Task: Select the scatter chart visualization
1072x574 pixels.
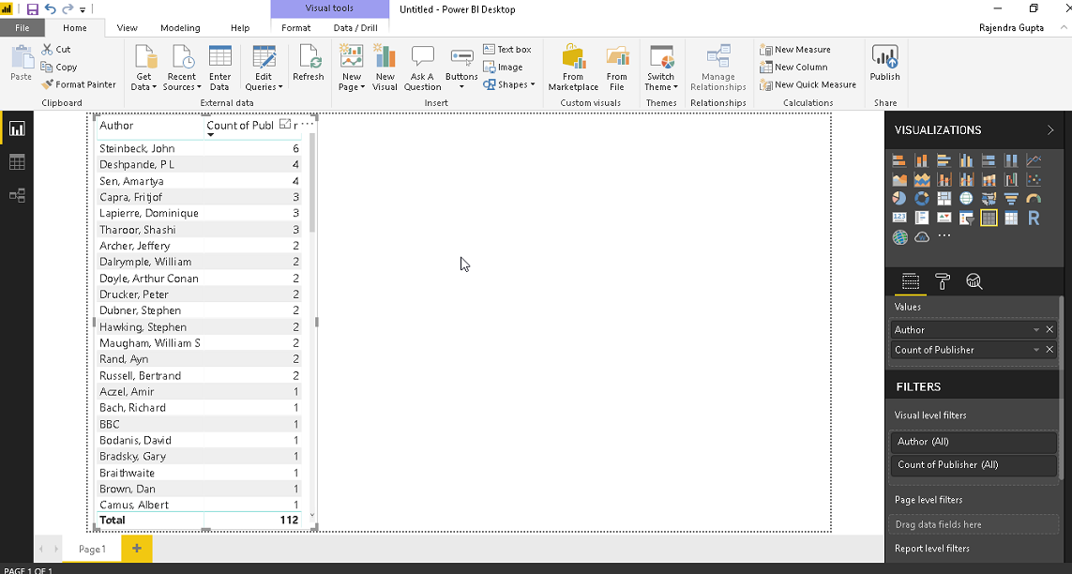Action: click(x=1034, y=180)
